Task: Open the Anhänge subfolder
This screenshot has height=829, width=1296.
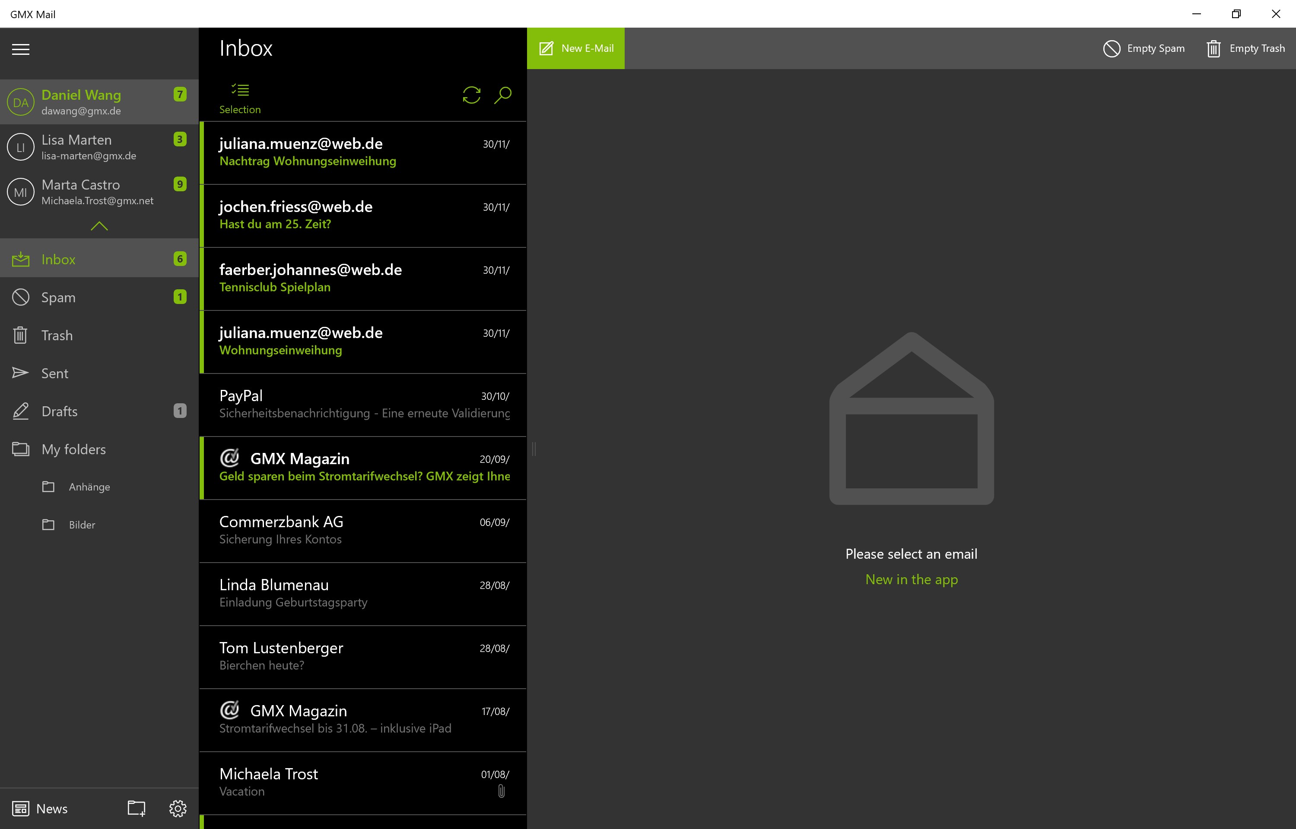Action: (89, 487)
